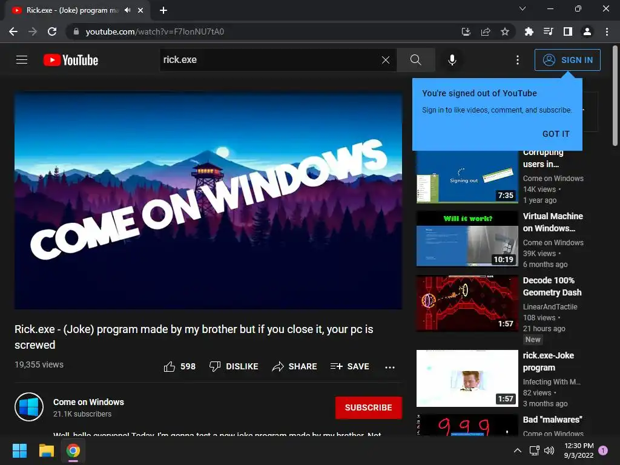Close the Rick.exe browser tab
Viewport: 620px width, 465px height.
[140, 10]
